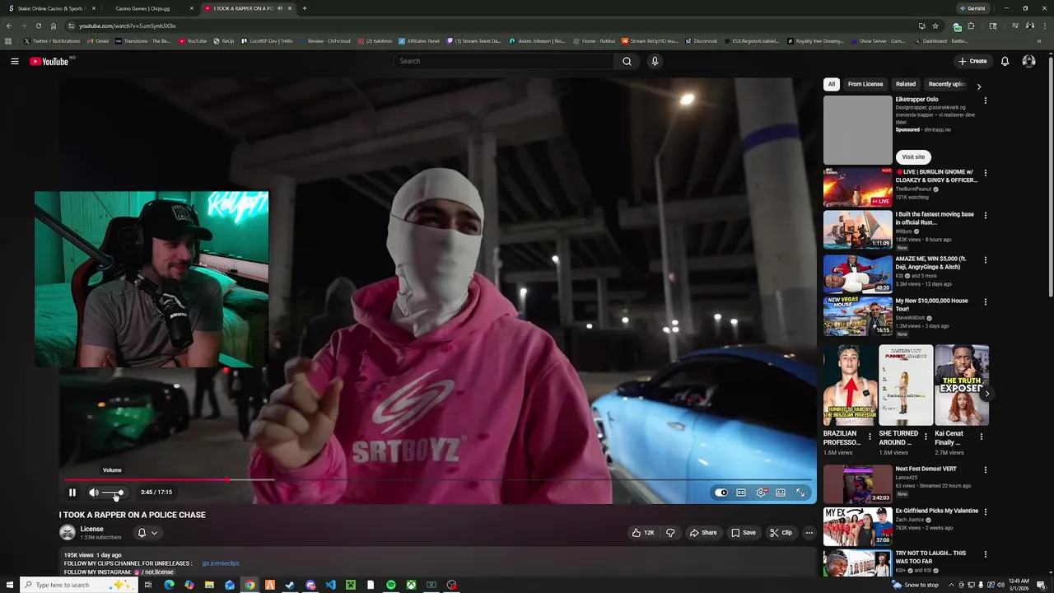Open the account avatar menu

click(1028, 61)
